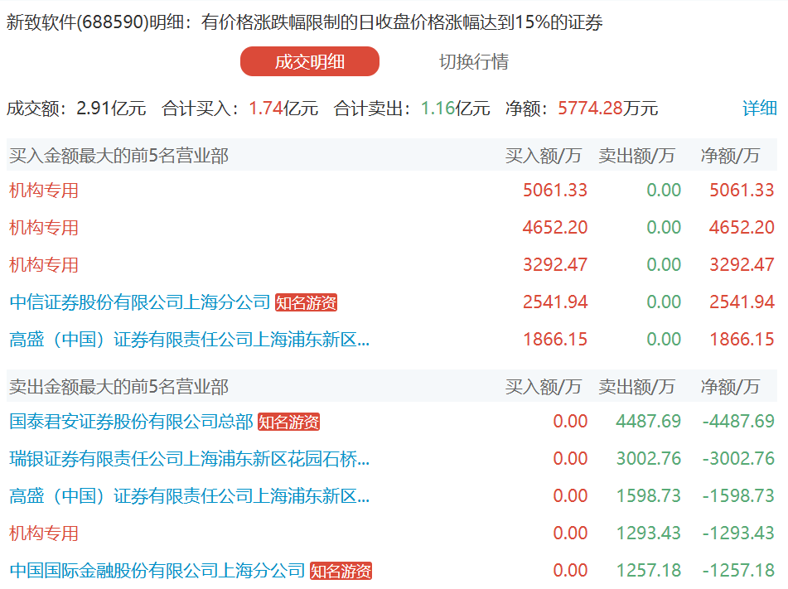
Task: Open 瑞银证券有限责任公司 seller entry
Action: (189, 458)
